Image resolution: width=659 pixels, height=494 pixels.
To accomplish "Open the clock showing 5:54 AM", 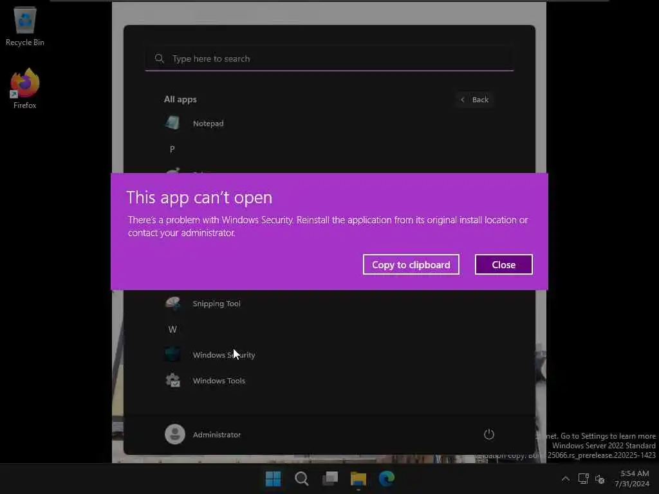I will (632, 479).
